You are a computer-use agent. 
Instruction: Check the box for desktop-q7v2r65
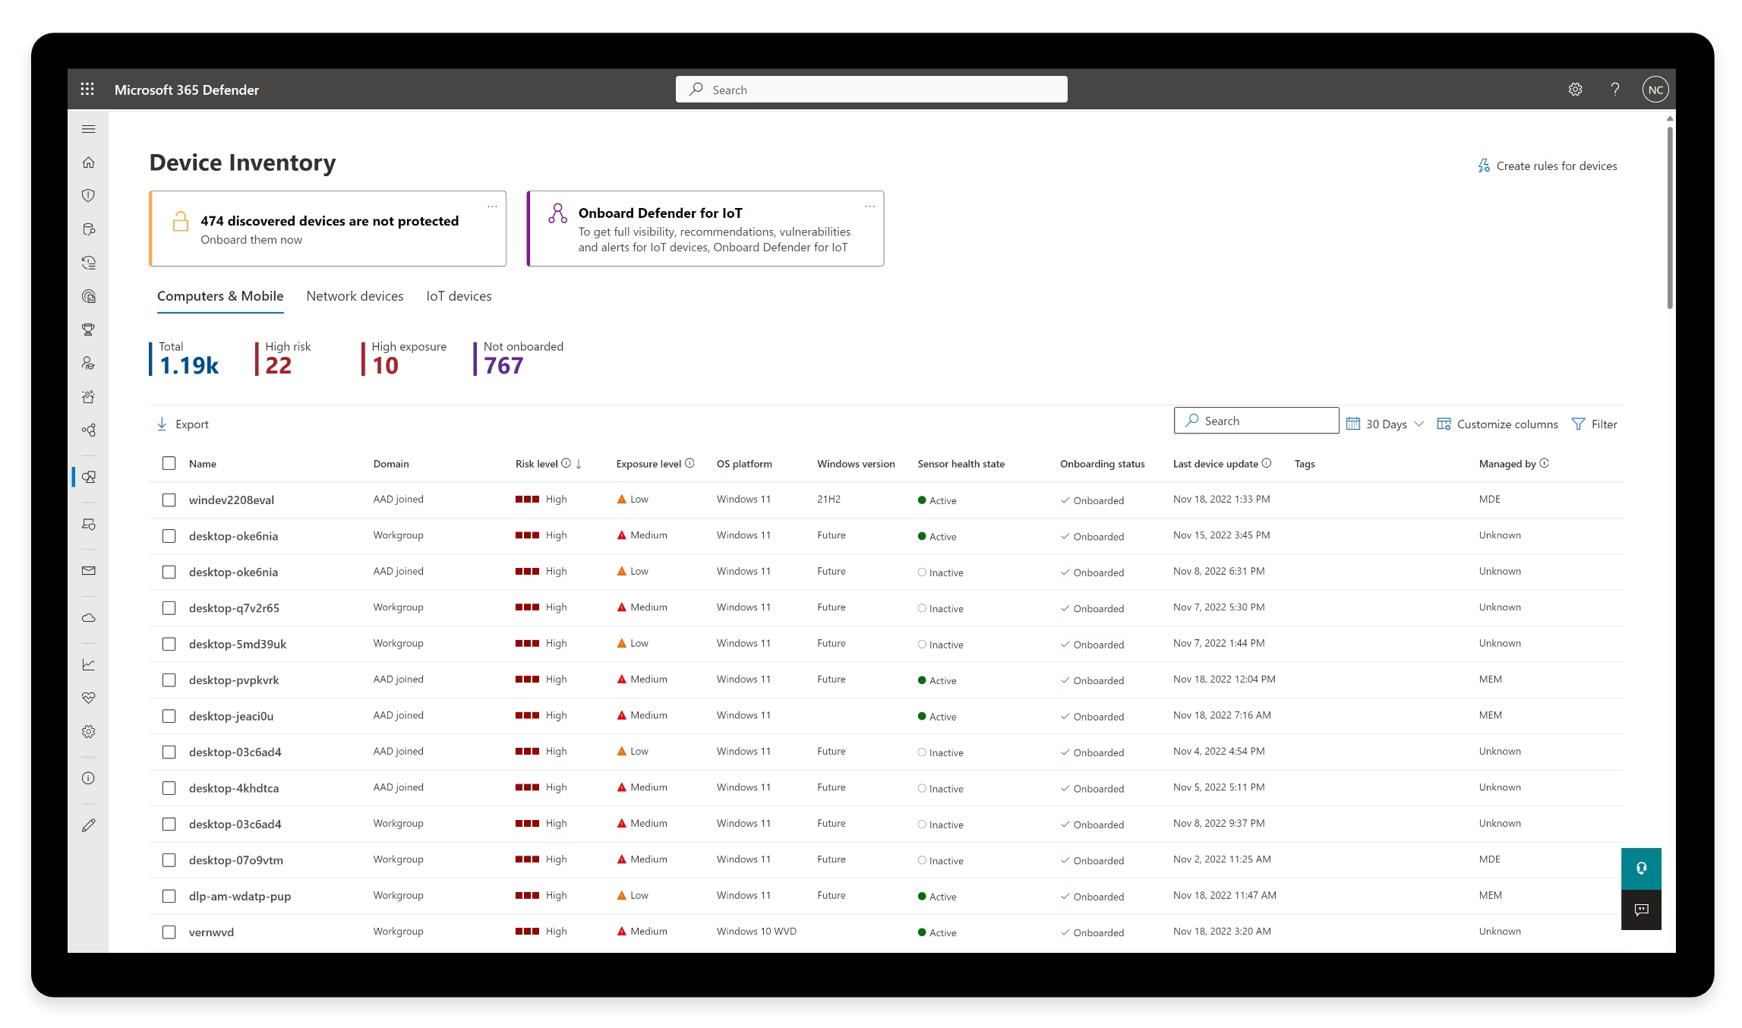[x=169, y=608]
